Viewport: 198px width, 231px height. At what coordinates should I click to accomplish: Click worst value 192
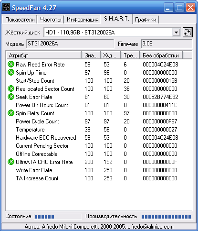[108, 162]
